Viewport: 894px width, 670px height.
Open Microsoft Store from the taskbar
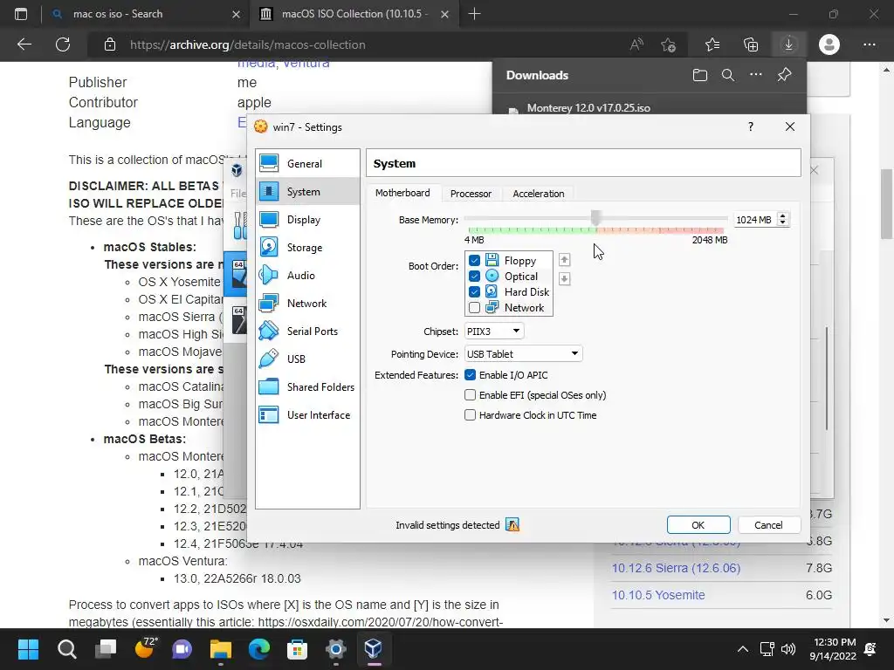297,648
